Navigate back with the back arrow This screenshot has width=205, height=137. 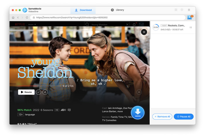click(18, 18)
